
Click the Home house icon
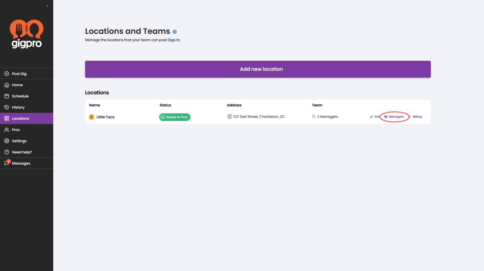6,85
